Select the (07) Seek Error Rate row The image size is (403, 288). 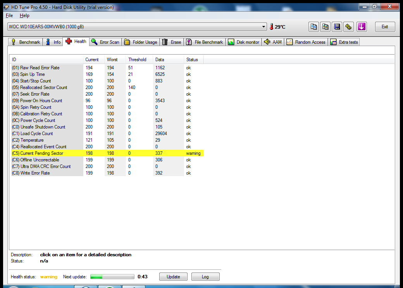[x=107, y=94]
